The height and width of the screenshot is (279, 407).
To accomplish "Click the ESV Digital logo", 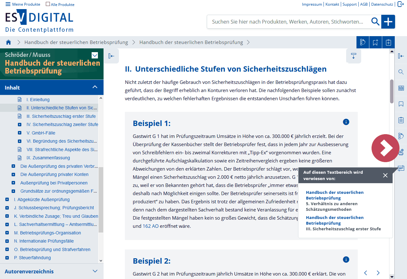I will (x=39, y=21).
